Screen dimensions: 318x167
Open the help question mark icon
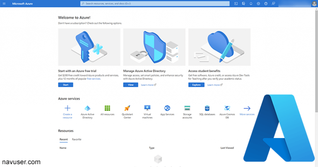[266, 4]
